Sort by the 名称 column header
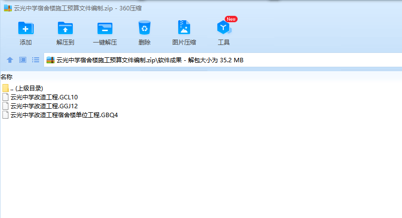Image resolution: width=402 pixels, height=218 pixels. pos(6,77)
